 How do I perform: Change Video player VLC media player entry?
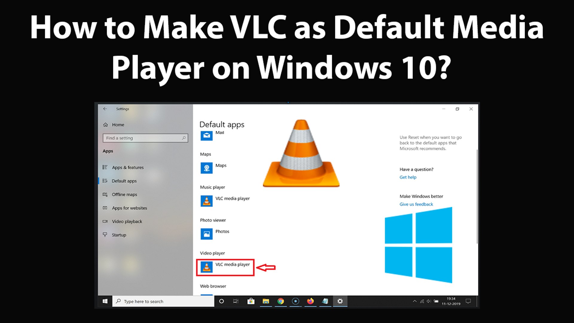pos(225,267)
